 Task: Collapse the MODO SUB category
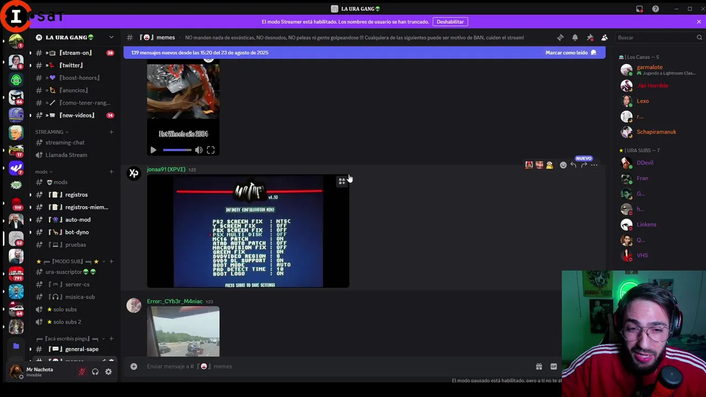[x=70, y=261]
